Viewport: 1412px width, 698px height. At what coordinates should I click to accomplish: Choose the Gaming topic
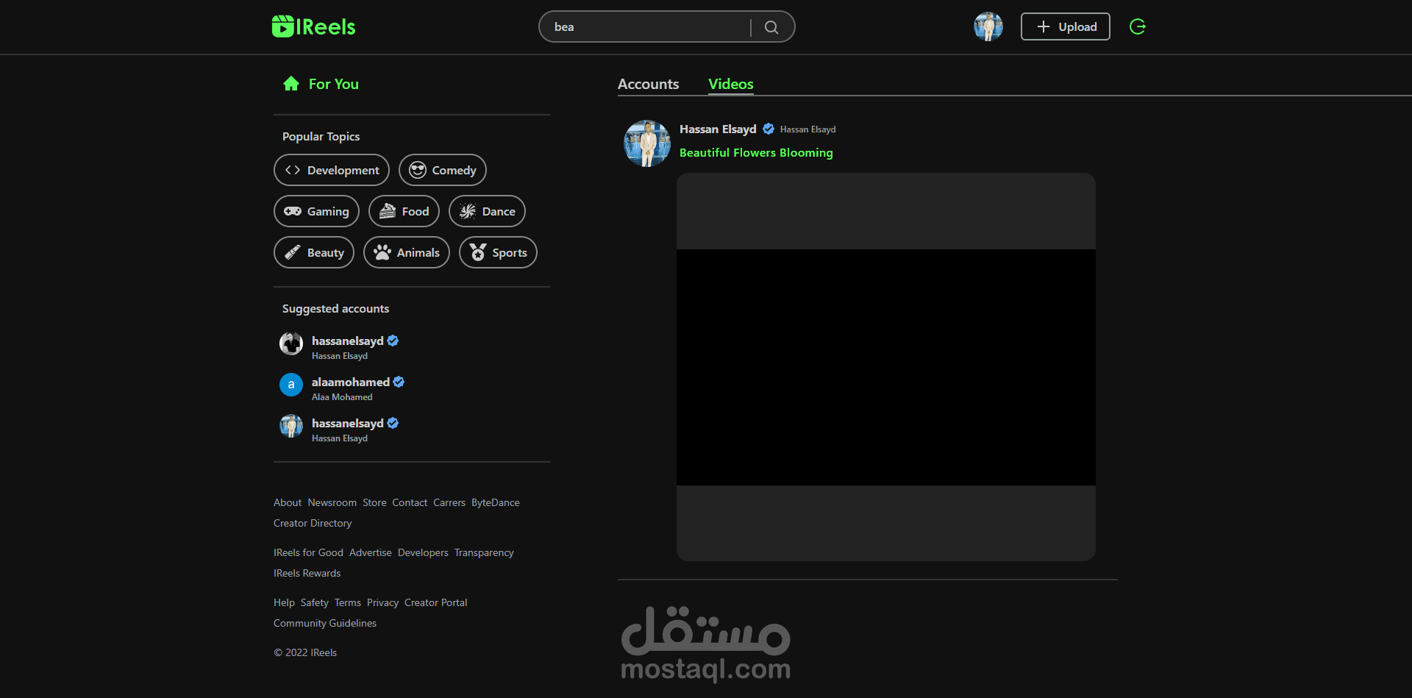[x=316, y=211]
